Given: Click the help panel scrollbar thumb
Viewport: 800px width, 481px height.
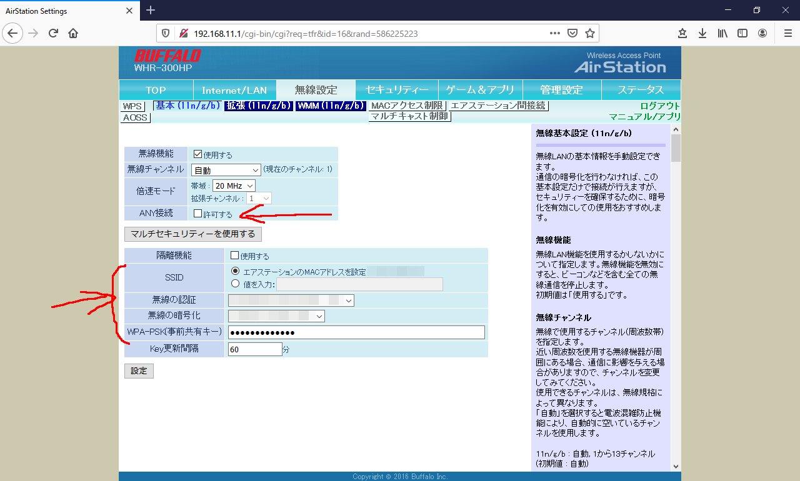Looking at the screenshot, I should [676, 148].
